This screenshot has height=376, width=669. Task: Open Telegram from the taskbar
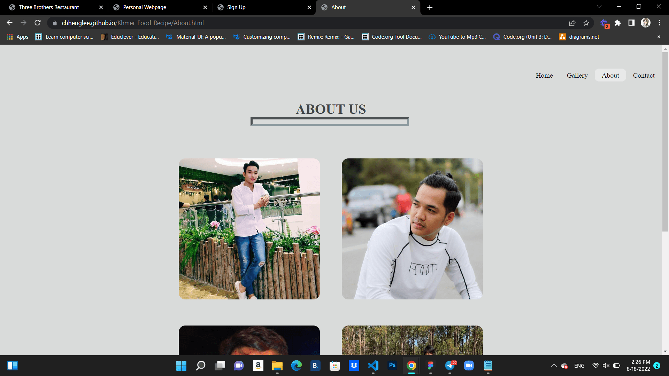coord(450,366)
